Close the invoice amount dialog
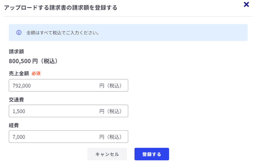258x165 pixels. pyautogui.click(x=246, y=4)
